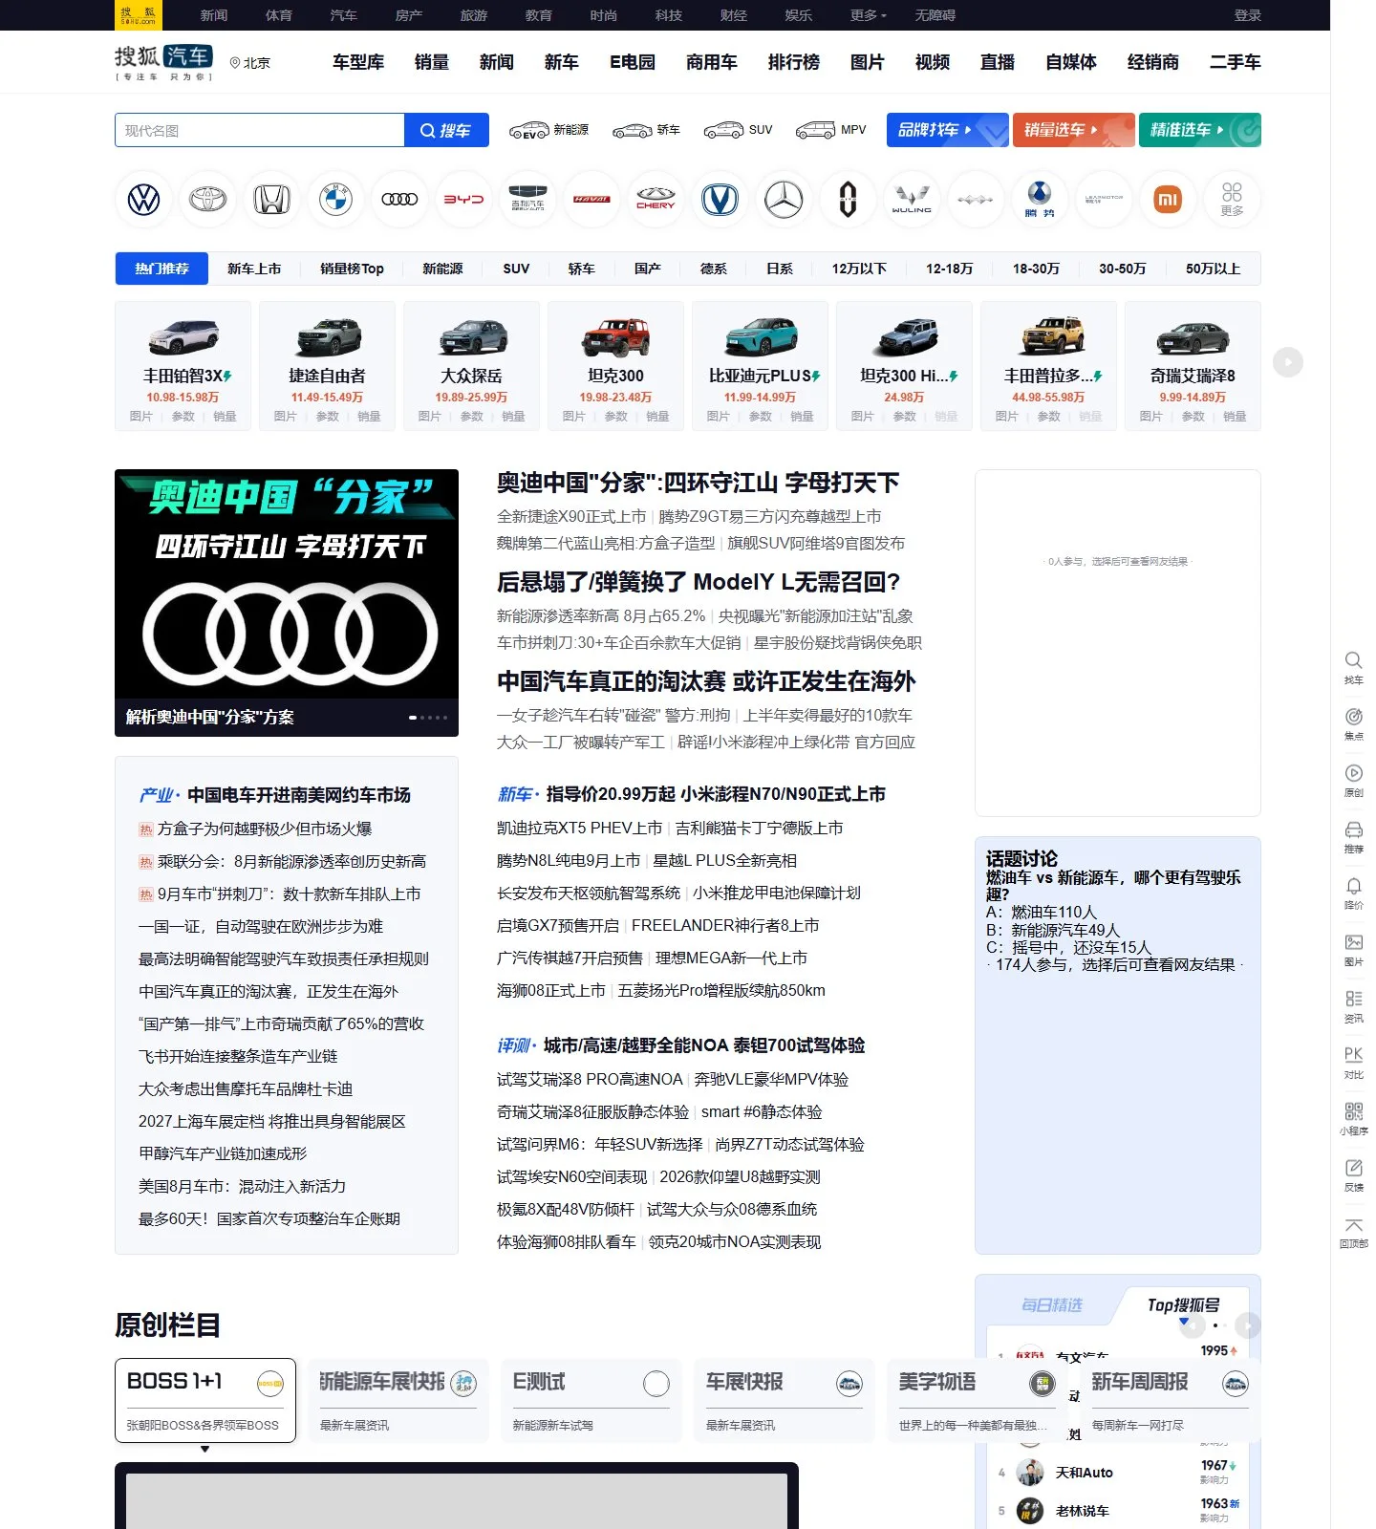Open the PK 对比 compare tool

(x=1353, y=1062)
